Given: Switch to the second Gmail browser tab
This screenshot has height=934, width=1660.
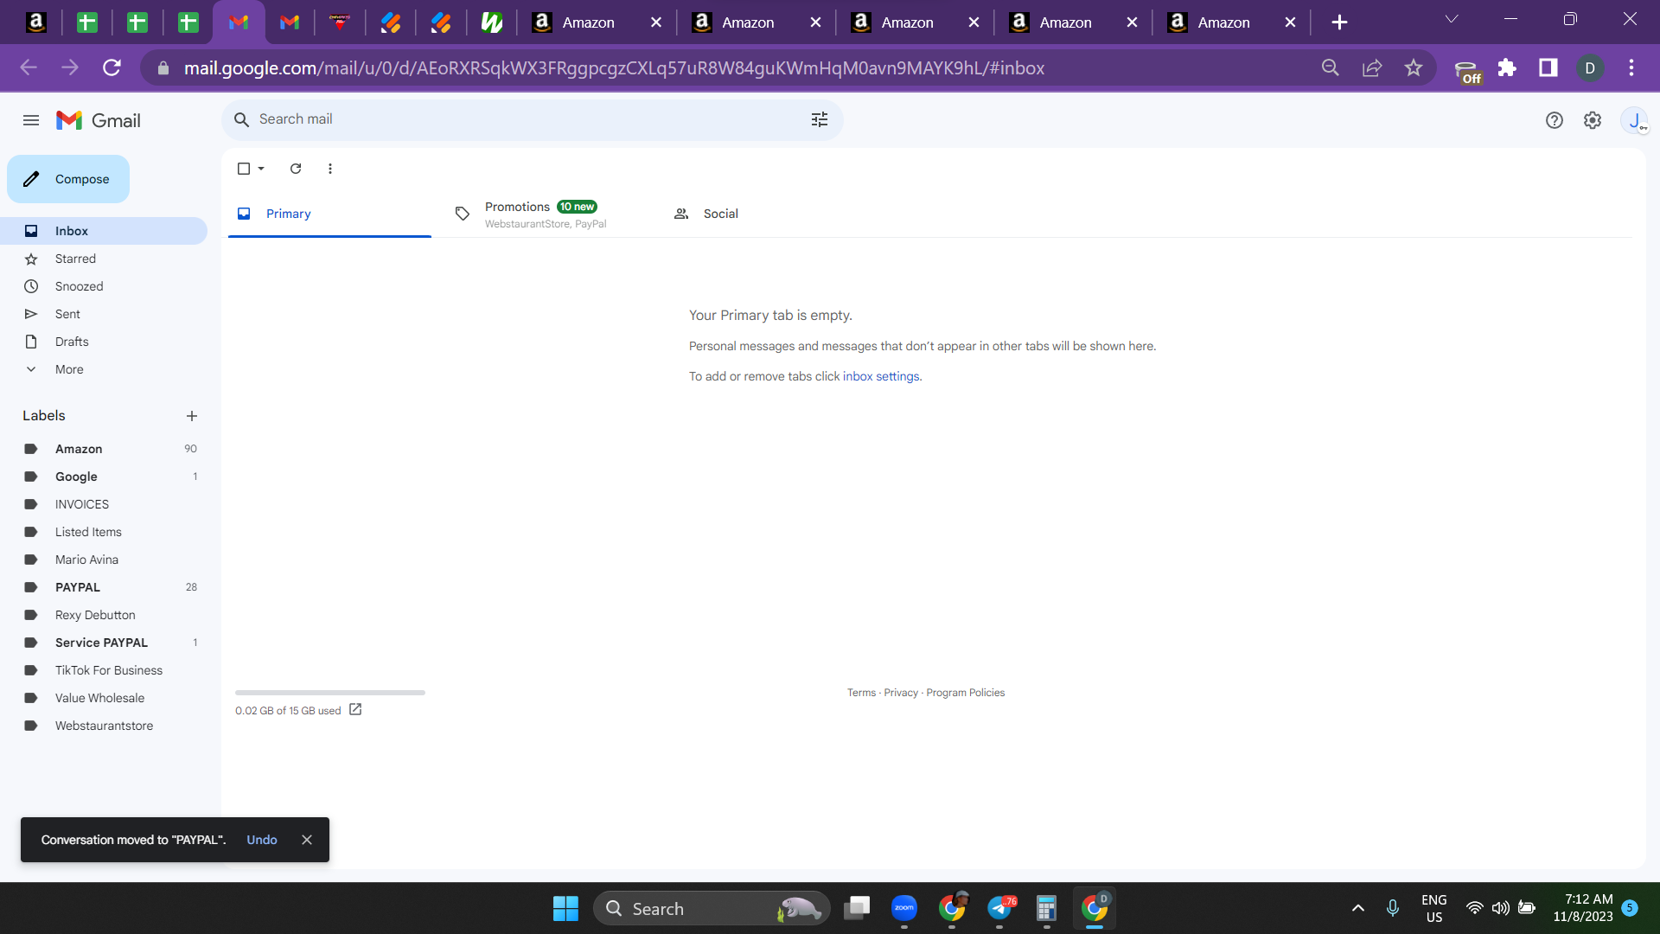Looking at the screenshot, I should click(x=290, y=22).
